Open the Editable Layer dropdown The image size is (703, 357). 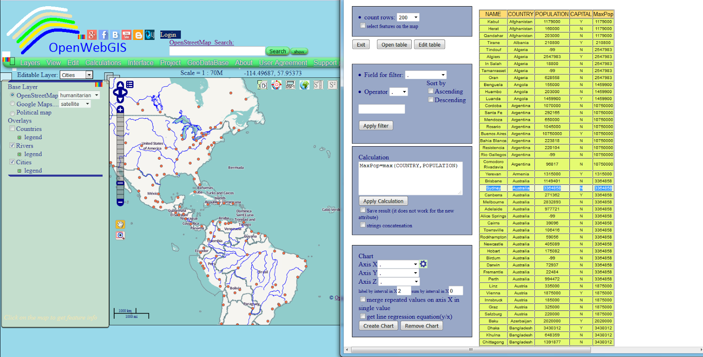(x=76, y=75)
